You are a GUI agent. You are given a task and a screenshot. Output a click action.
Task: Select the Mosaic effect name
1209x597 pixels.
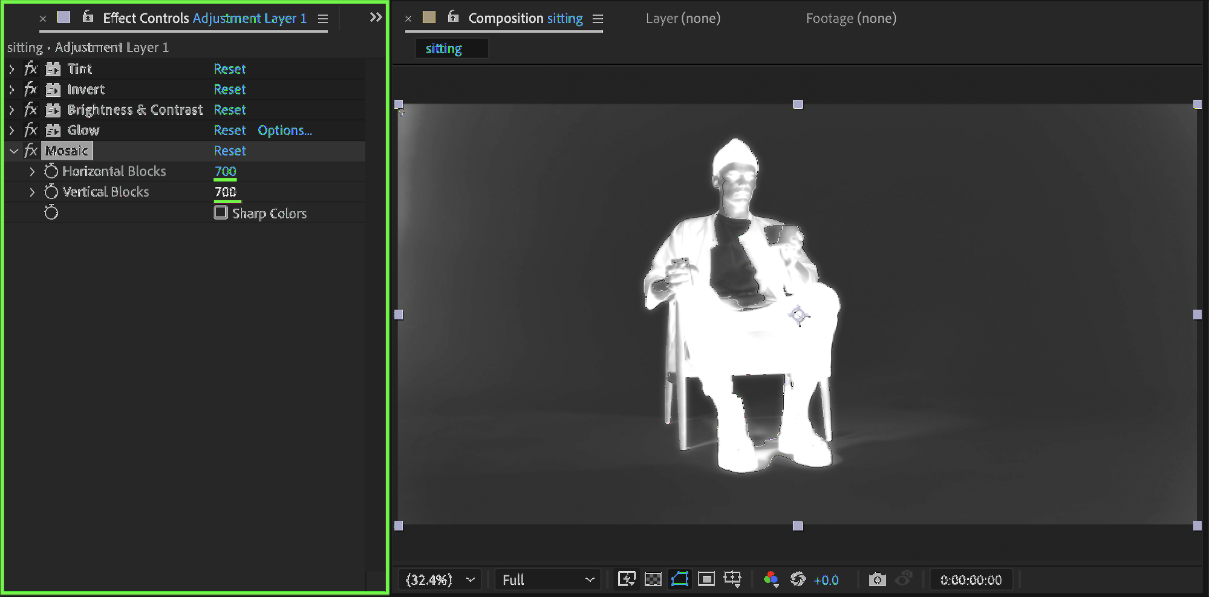[x=67, y=151]
